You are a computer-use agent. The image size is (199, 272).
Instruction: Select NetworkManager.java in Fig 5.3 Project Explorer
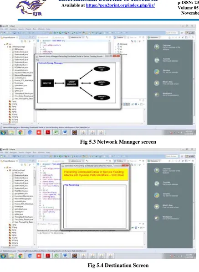[x=22, y=75]
